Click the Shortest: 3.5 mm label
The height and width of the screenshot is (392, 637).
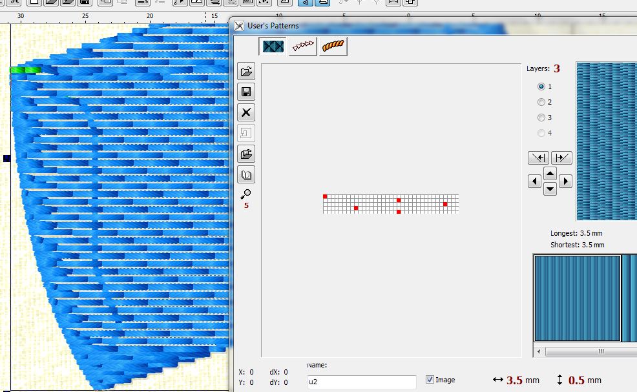[x=578, y=245]
